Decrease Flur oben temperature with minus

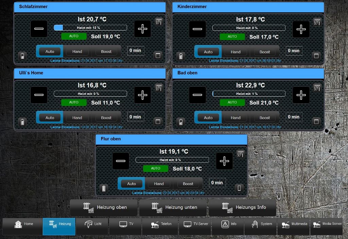(x=121, y=161)
